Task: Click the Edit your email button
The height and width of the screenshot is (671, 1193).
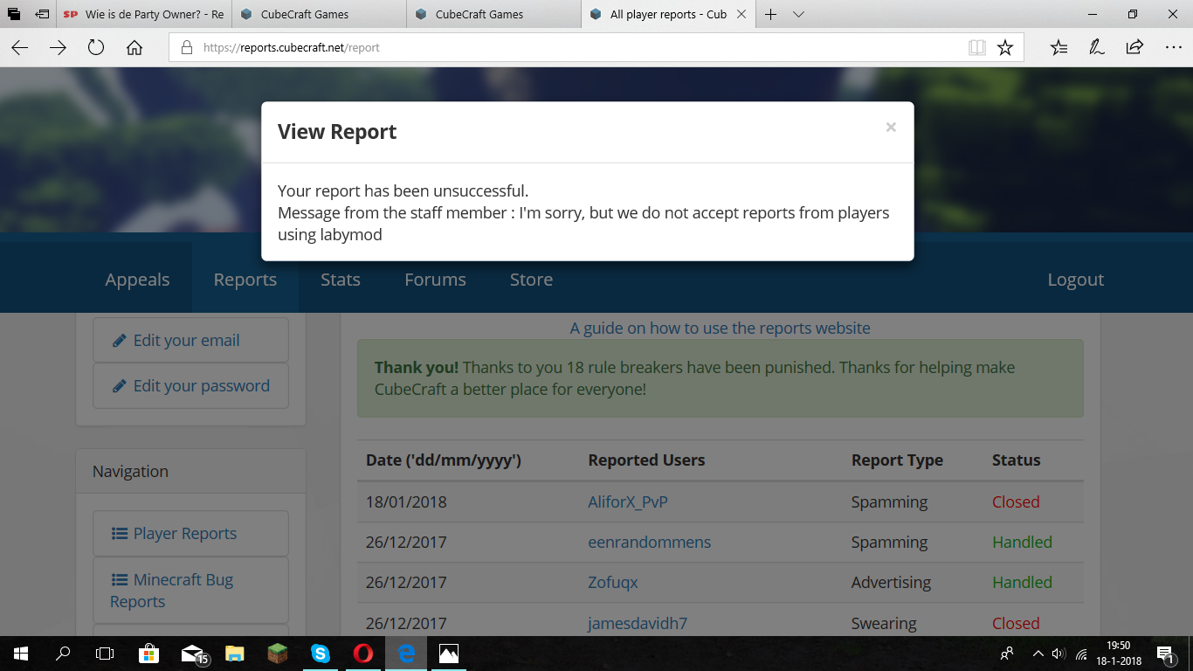Action: coord(190,340)
